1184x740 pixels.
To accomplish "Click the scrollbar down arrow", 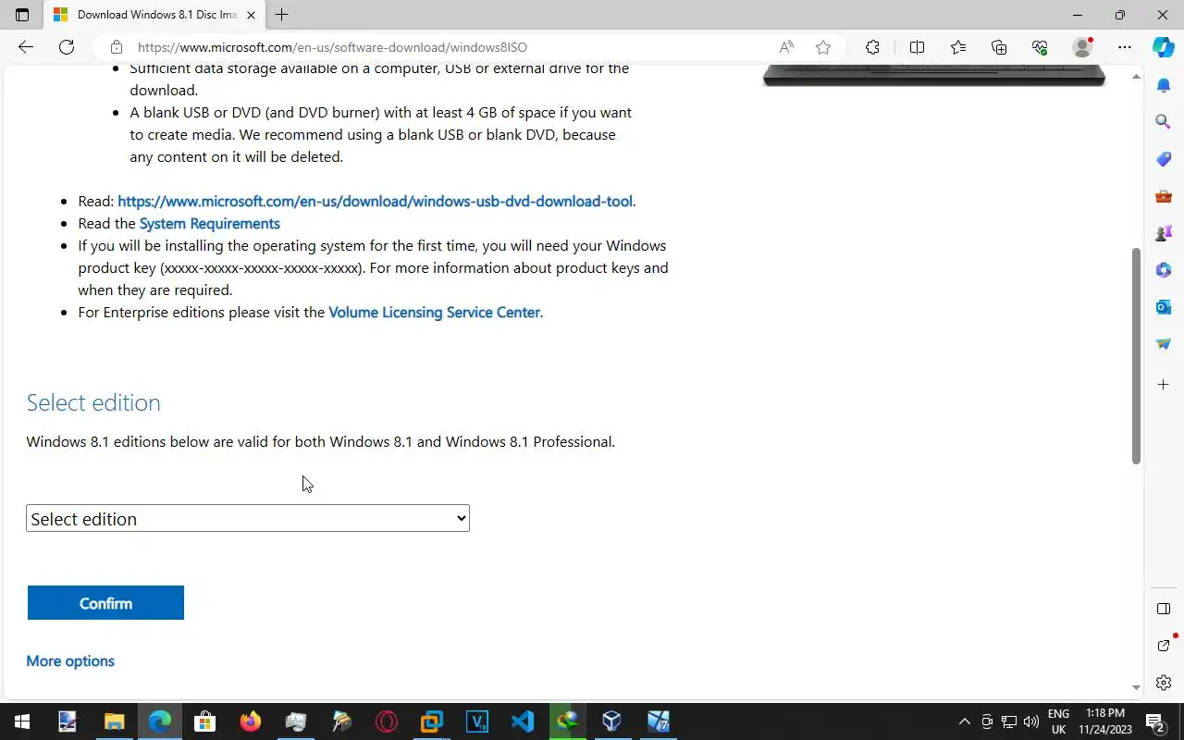I will [x=1137, y=687].
